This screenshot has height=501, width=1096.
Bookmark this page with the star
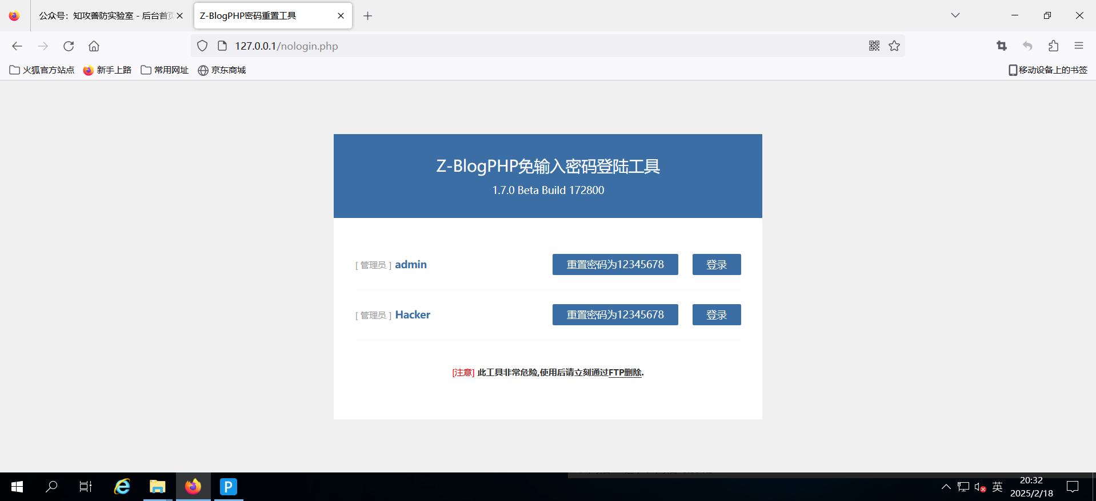point(894,46)
